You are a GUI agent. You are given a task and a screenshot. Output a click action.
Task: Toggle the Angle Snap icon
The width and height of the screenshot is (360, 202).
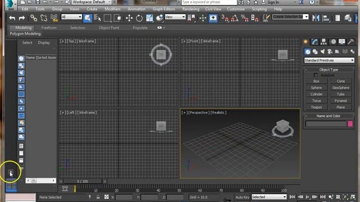(x=235, y=18)
